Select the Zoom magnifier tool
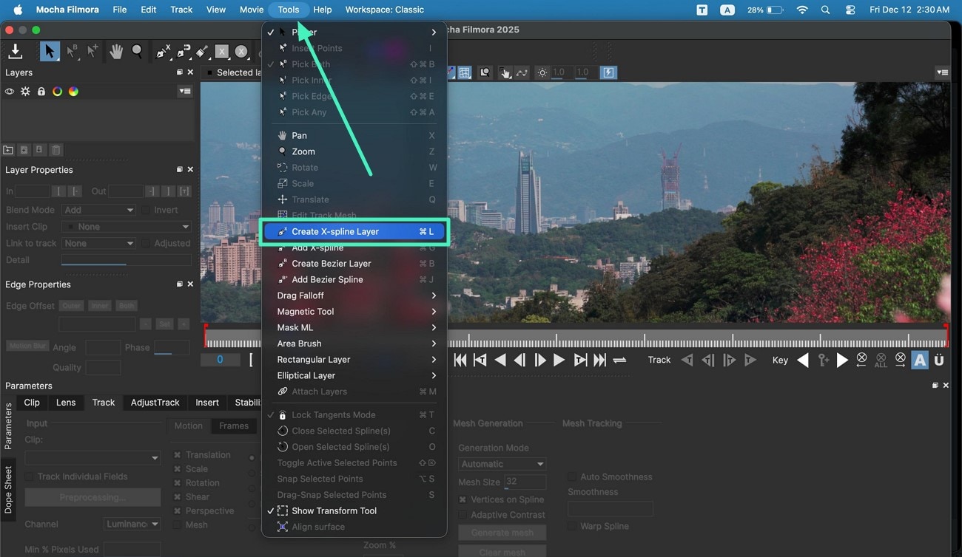 pos(138,51)
